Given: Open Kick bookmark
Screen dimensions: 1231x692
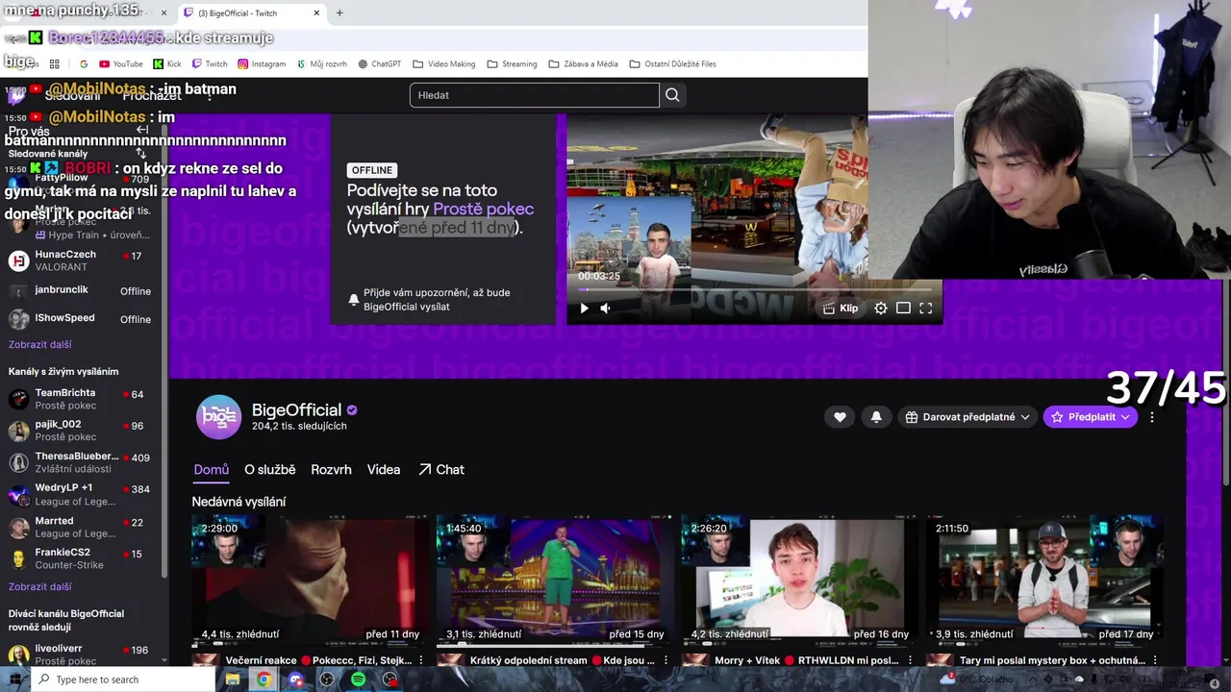Looking at the screenshot, I should (x=166, y=64).
